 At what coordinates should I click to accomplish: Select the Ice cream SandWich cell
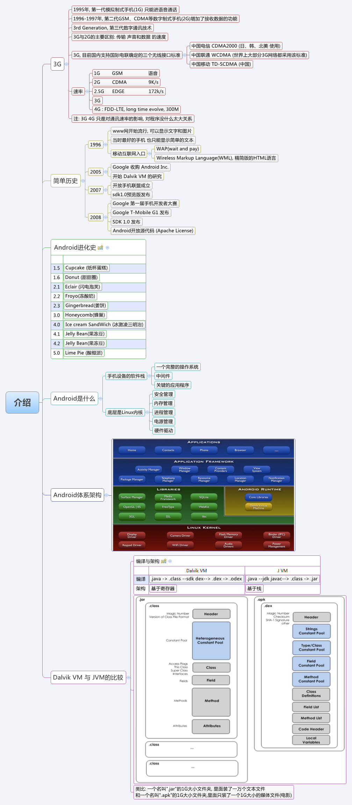(x=104, y=324)
